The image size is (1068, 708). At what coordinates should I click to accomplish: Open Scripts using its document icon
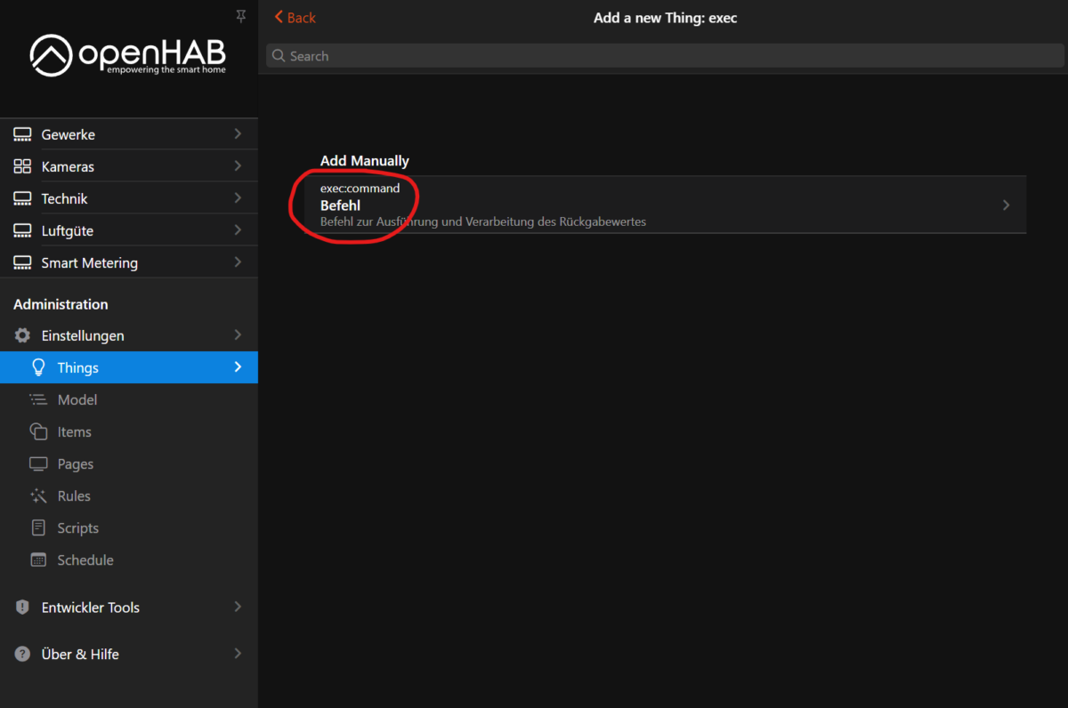[x=38, y=527]
